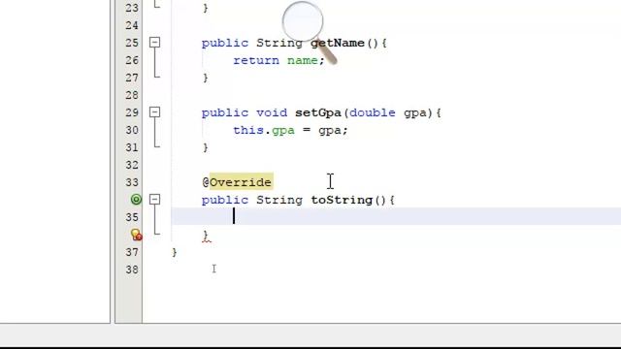Click 'return name;' statement

(278, 60)
